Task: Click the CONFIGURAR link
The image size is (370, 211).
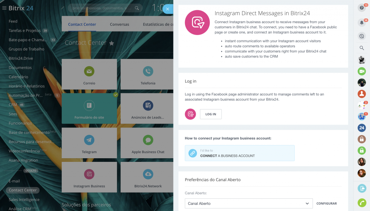Action: pyautogui.click(x=327, y=203)
